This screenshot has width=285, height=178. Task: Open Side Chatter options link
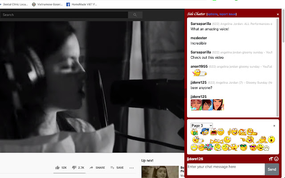click(x=212, y=14)
